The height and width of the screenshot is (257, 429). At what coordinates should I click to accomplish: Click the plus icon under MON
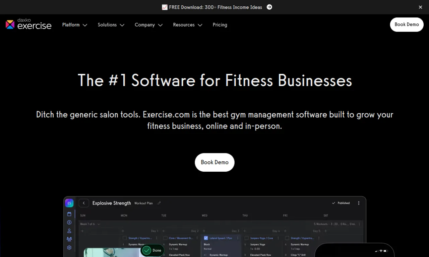tap(123, 231)
